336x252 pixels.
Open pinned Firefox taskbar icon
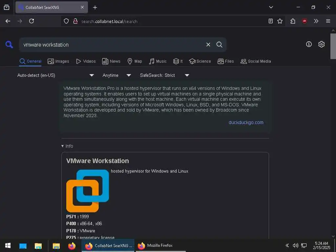[72, 246]
